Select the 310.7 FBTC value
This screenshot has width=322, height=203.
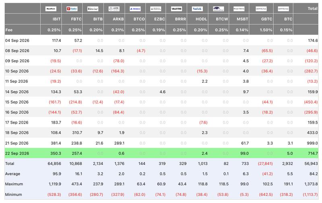tap(77, 133)
